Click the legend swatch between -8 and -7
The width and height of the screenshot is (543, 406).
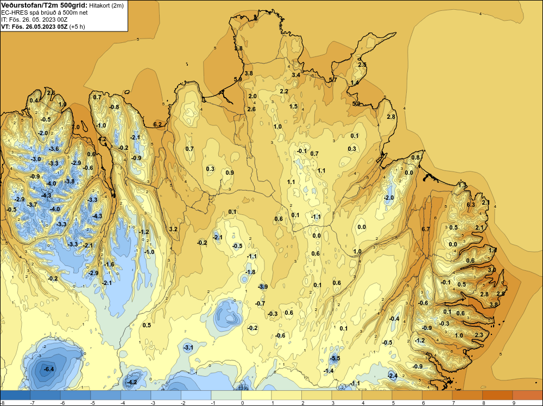click(15, 395)
